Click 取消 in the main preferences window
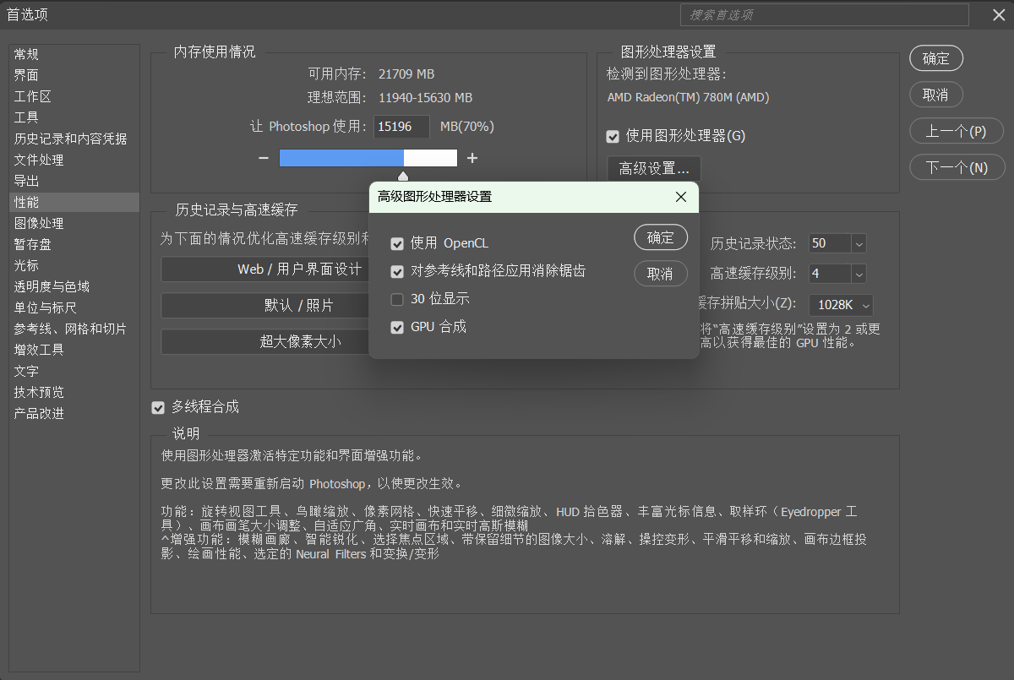The image size is (1014, 680). coord(936,95)
